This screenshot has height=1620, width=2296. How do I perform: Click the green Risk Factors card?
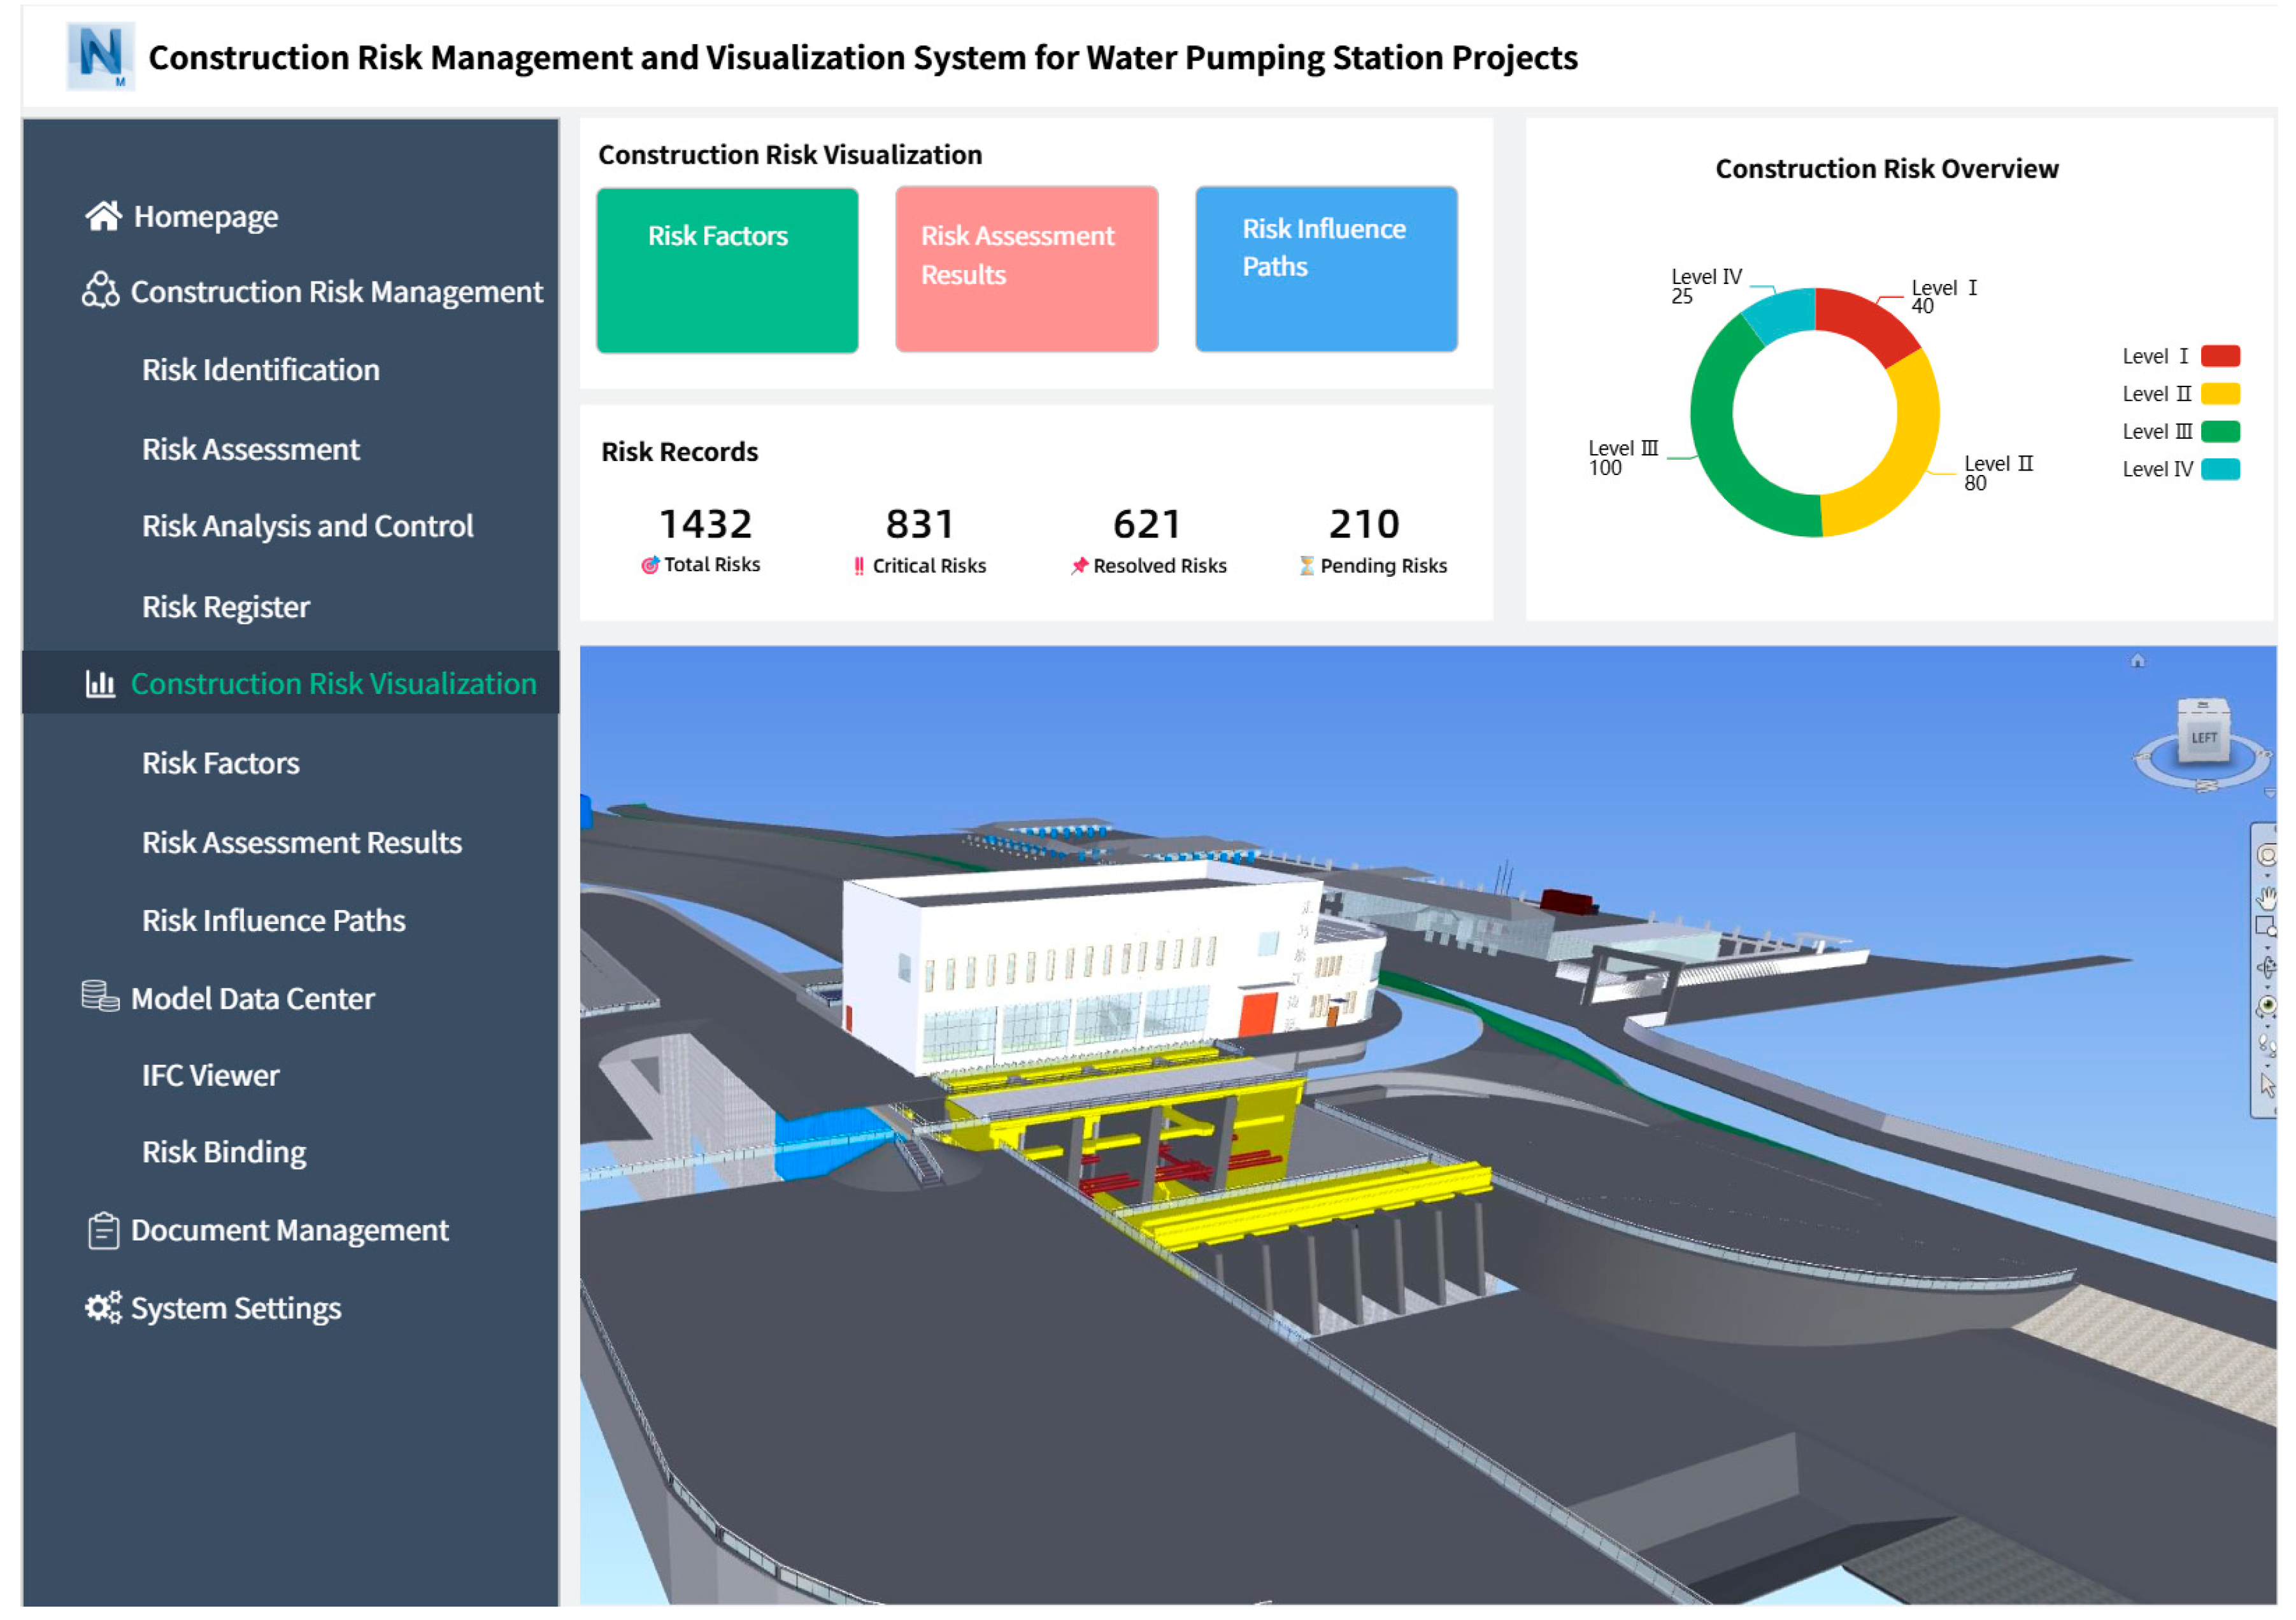click(727, 270)
